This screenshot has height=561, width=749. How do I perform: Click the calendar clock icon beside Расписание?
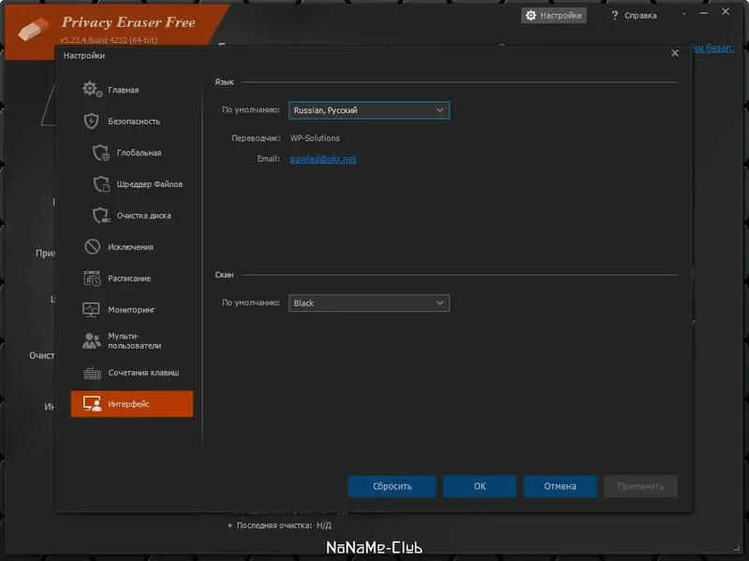click(92, 278)
